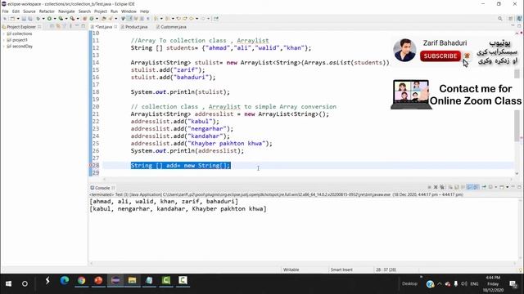Open the Project menu
Viewport: 524px width, 294px height.
pyautogui.click(x=100, y=11)
